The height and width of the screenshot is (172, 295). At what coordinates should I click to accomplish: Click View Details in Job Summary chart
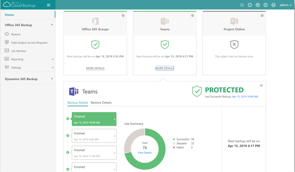point(144,153)
